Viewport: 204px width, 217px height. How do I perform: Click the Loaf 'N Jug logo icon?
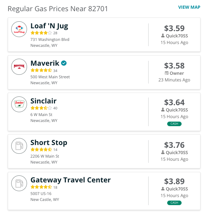click(19, 29)
